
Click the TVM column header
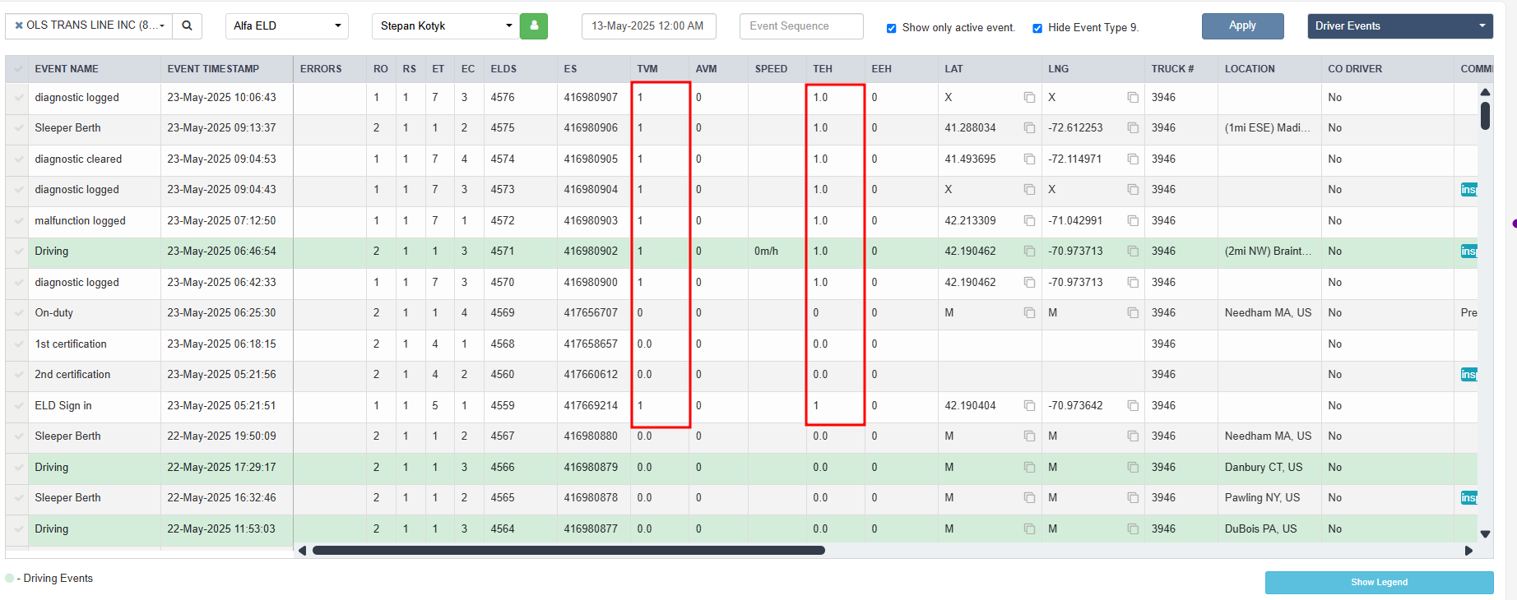(x=647, y=69)
